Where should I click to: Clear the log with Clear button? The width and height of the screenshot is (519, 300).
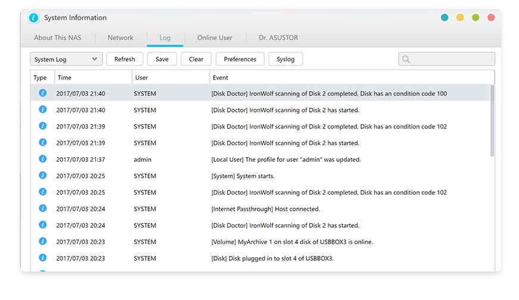click(196, 60)
